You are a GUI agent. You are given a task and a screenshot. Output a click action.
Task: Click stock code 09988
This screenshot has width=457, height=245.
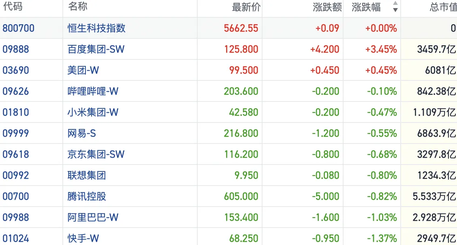coord(16,218)
